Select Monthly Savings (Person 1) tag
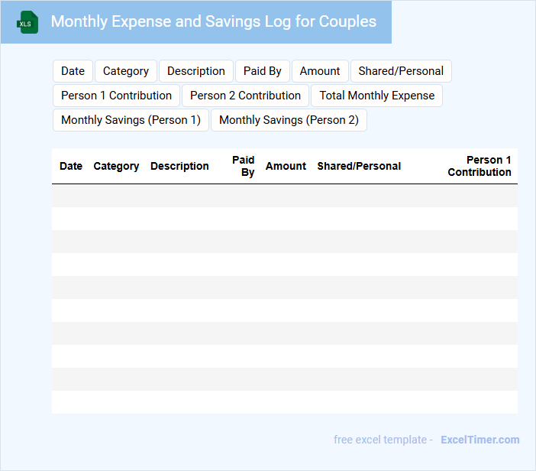The width and height of the screenshot is (536, 471). pos(131,120)
